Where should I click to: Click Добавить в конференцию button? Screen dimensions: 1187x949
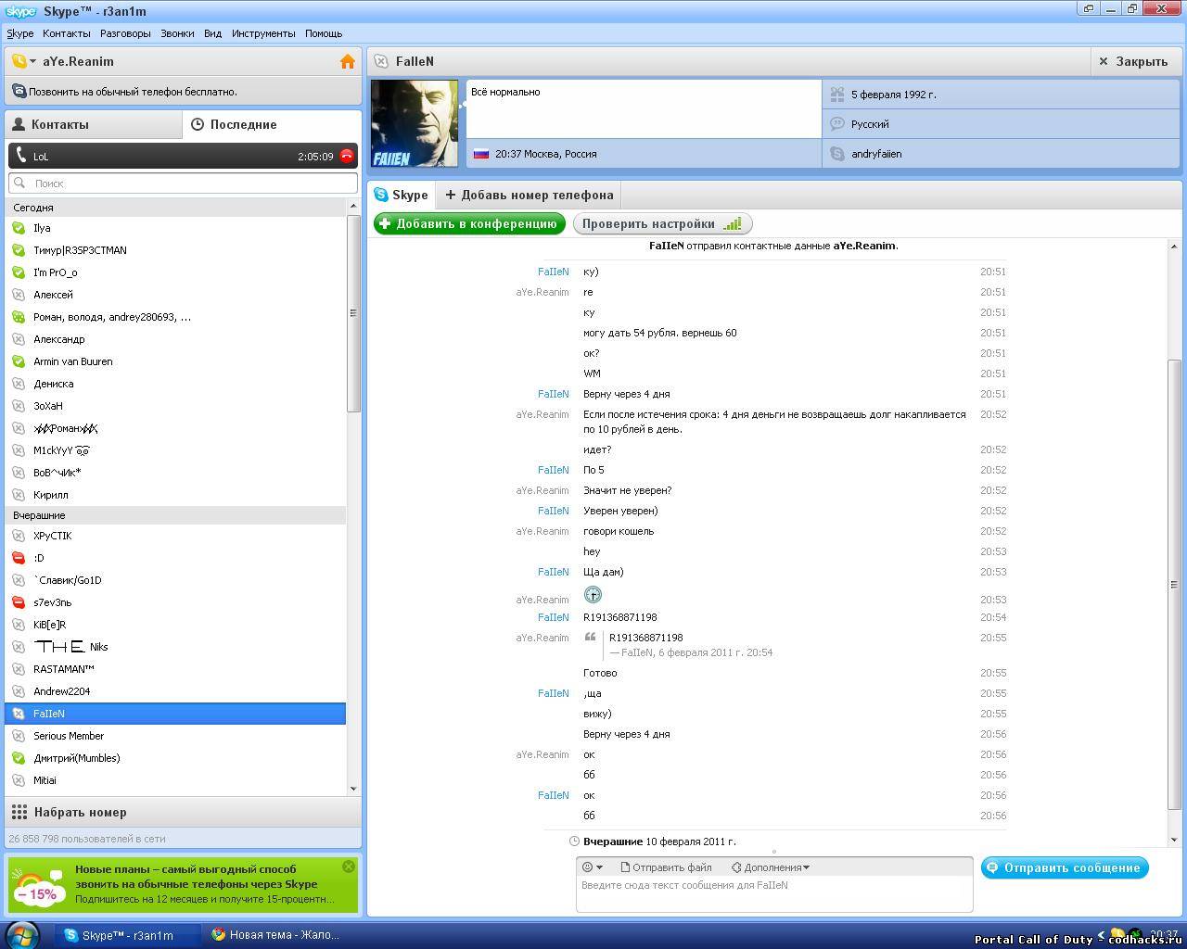tap(469, 223)
